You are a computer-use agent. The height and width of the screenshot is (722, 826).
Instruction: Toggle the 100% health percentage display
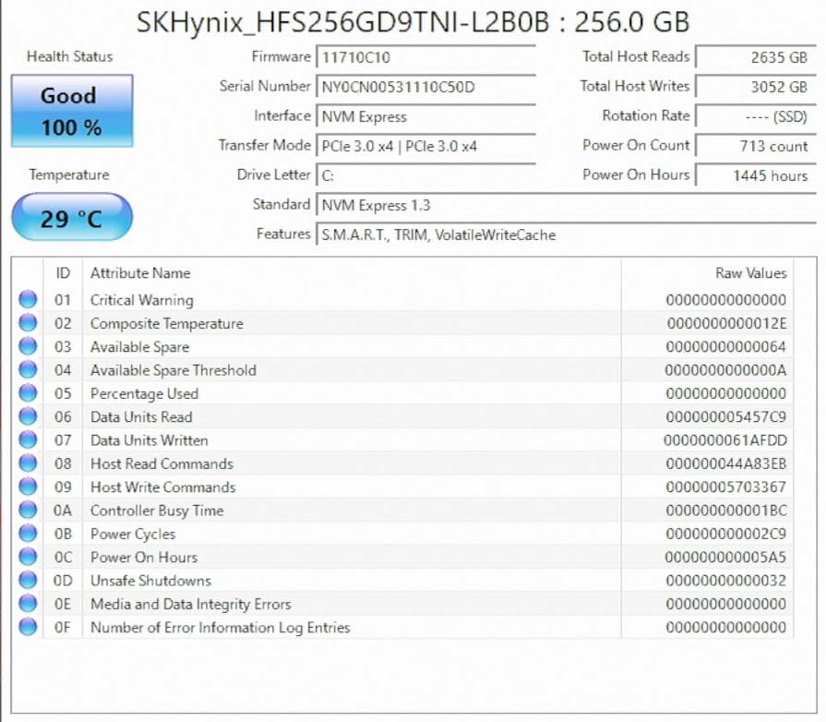70,126
